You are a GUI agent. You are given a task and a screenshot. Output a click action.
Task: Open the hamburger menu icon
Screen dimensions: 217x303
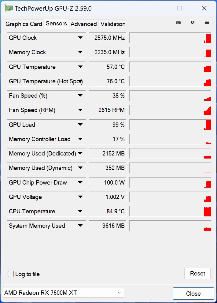207,22
